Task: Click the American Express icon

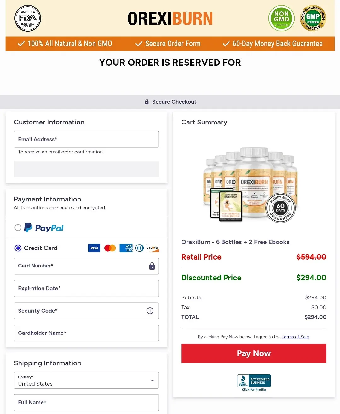Action: pyautogui.click(x=126, y=248)
